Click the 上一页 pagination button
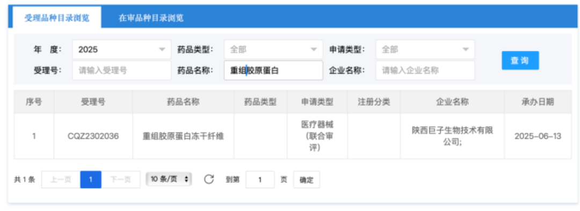 (x=61, y=179)
